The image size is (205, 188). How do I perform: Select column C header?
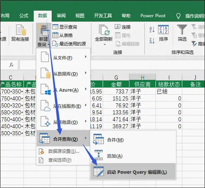coord(11,77)
